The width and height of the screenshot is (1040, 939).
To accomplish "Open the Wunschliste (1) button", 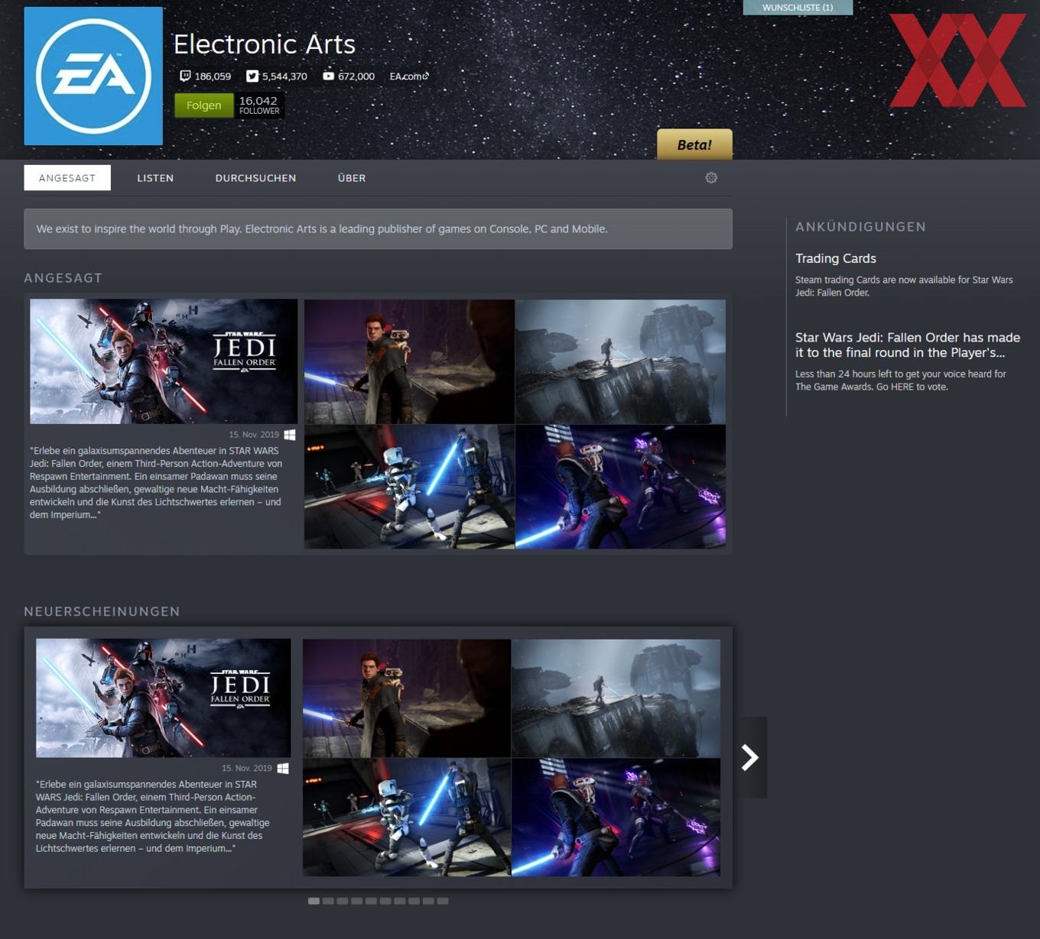I will pyautogui.click(x=798, y=8).
